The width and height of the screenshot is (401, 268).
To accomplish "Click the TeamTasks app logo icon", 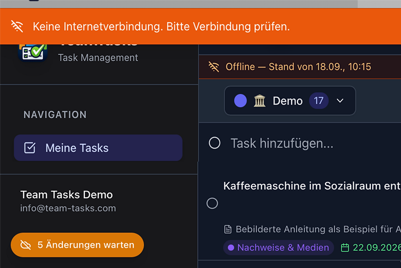I will (33, 53).
